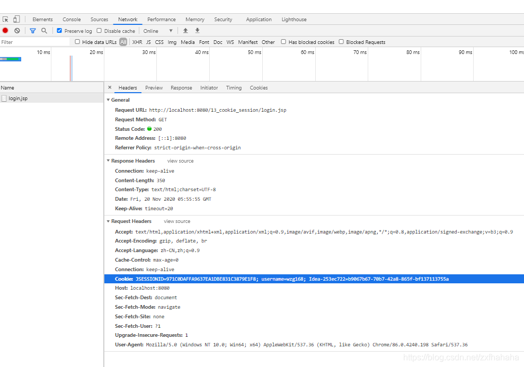Filter requests by CSS type
524x367 pixels.
coord(159,42)
